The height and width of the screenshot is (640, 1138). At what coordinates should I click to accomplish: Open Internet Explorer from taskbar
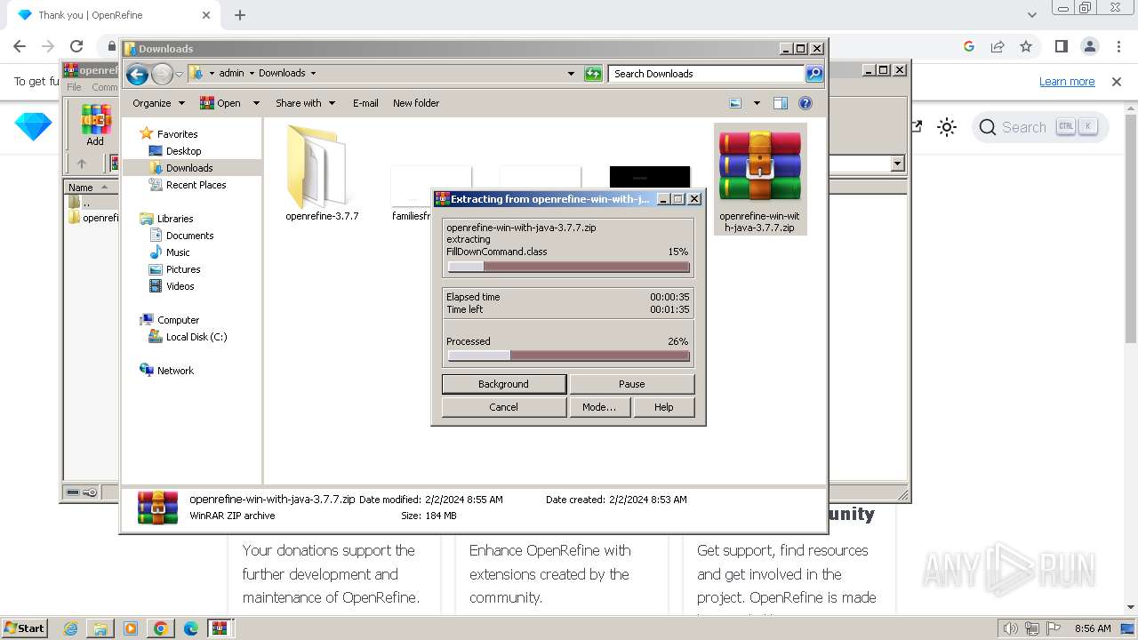point(70,628)
